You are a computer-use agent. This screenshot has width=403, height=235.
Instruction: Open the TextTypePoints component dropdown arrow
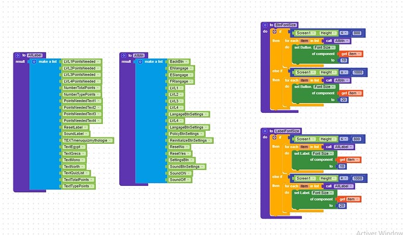[92, 186]
